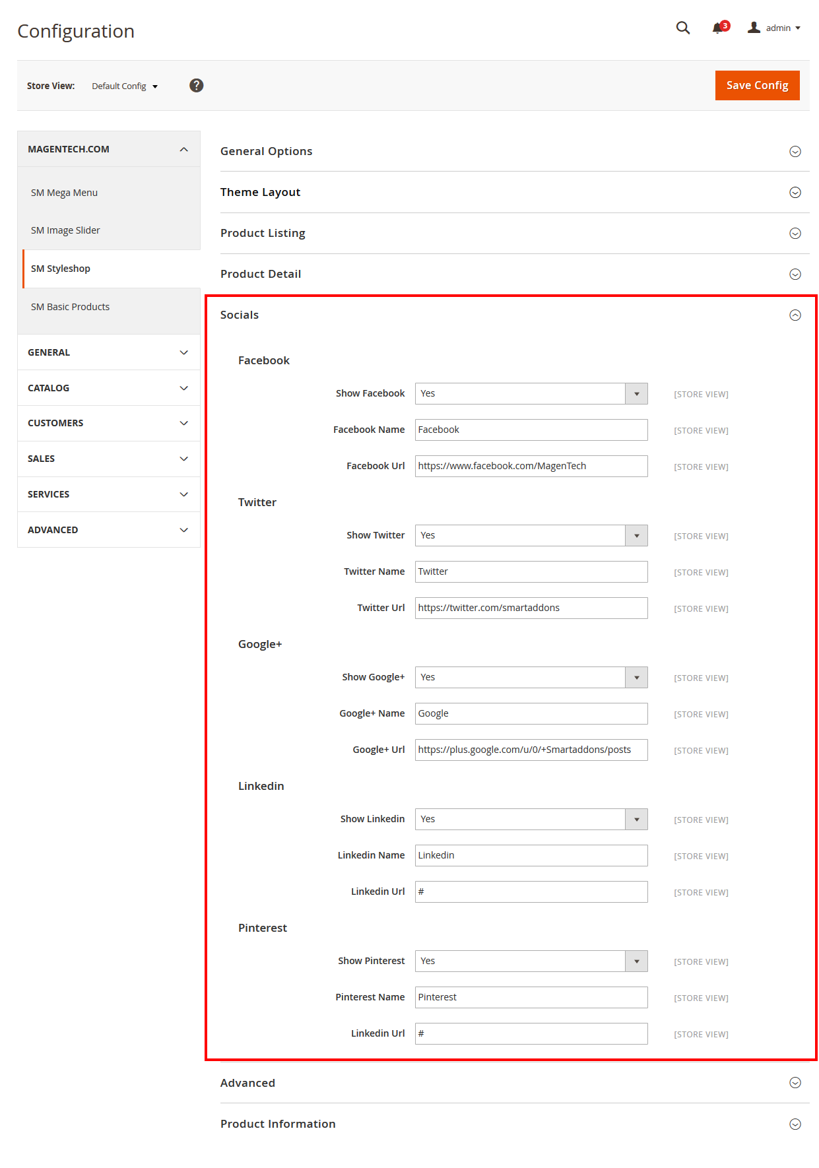This screenshot has width=819, height=1168.
Task: Click the Configuration page title
Action: (x=76, y=31)
